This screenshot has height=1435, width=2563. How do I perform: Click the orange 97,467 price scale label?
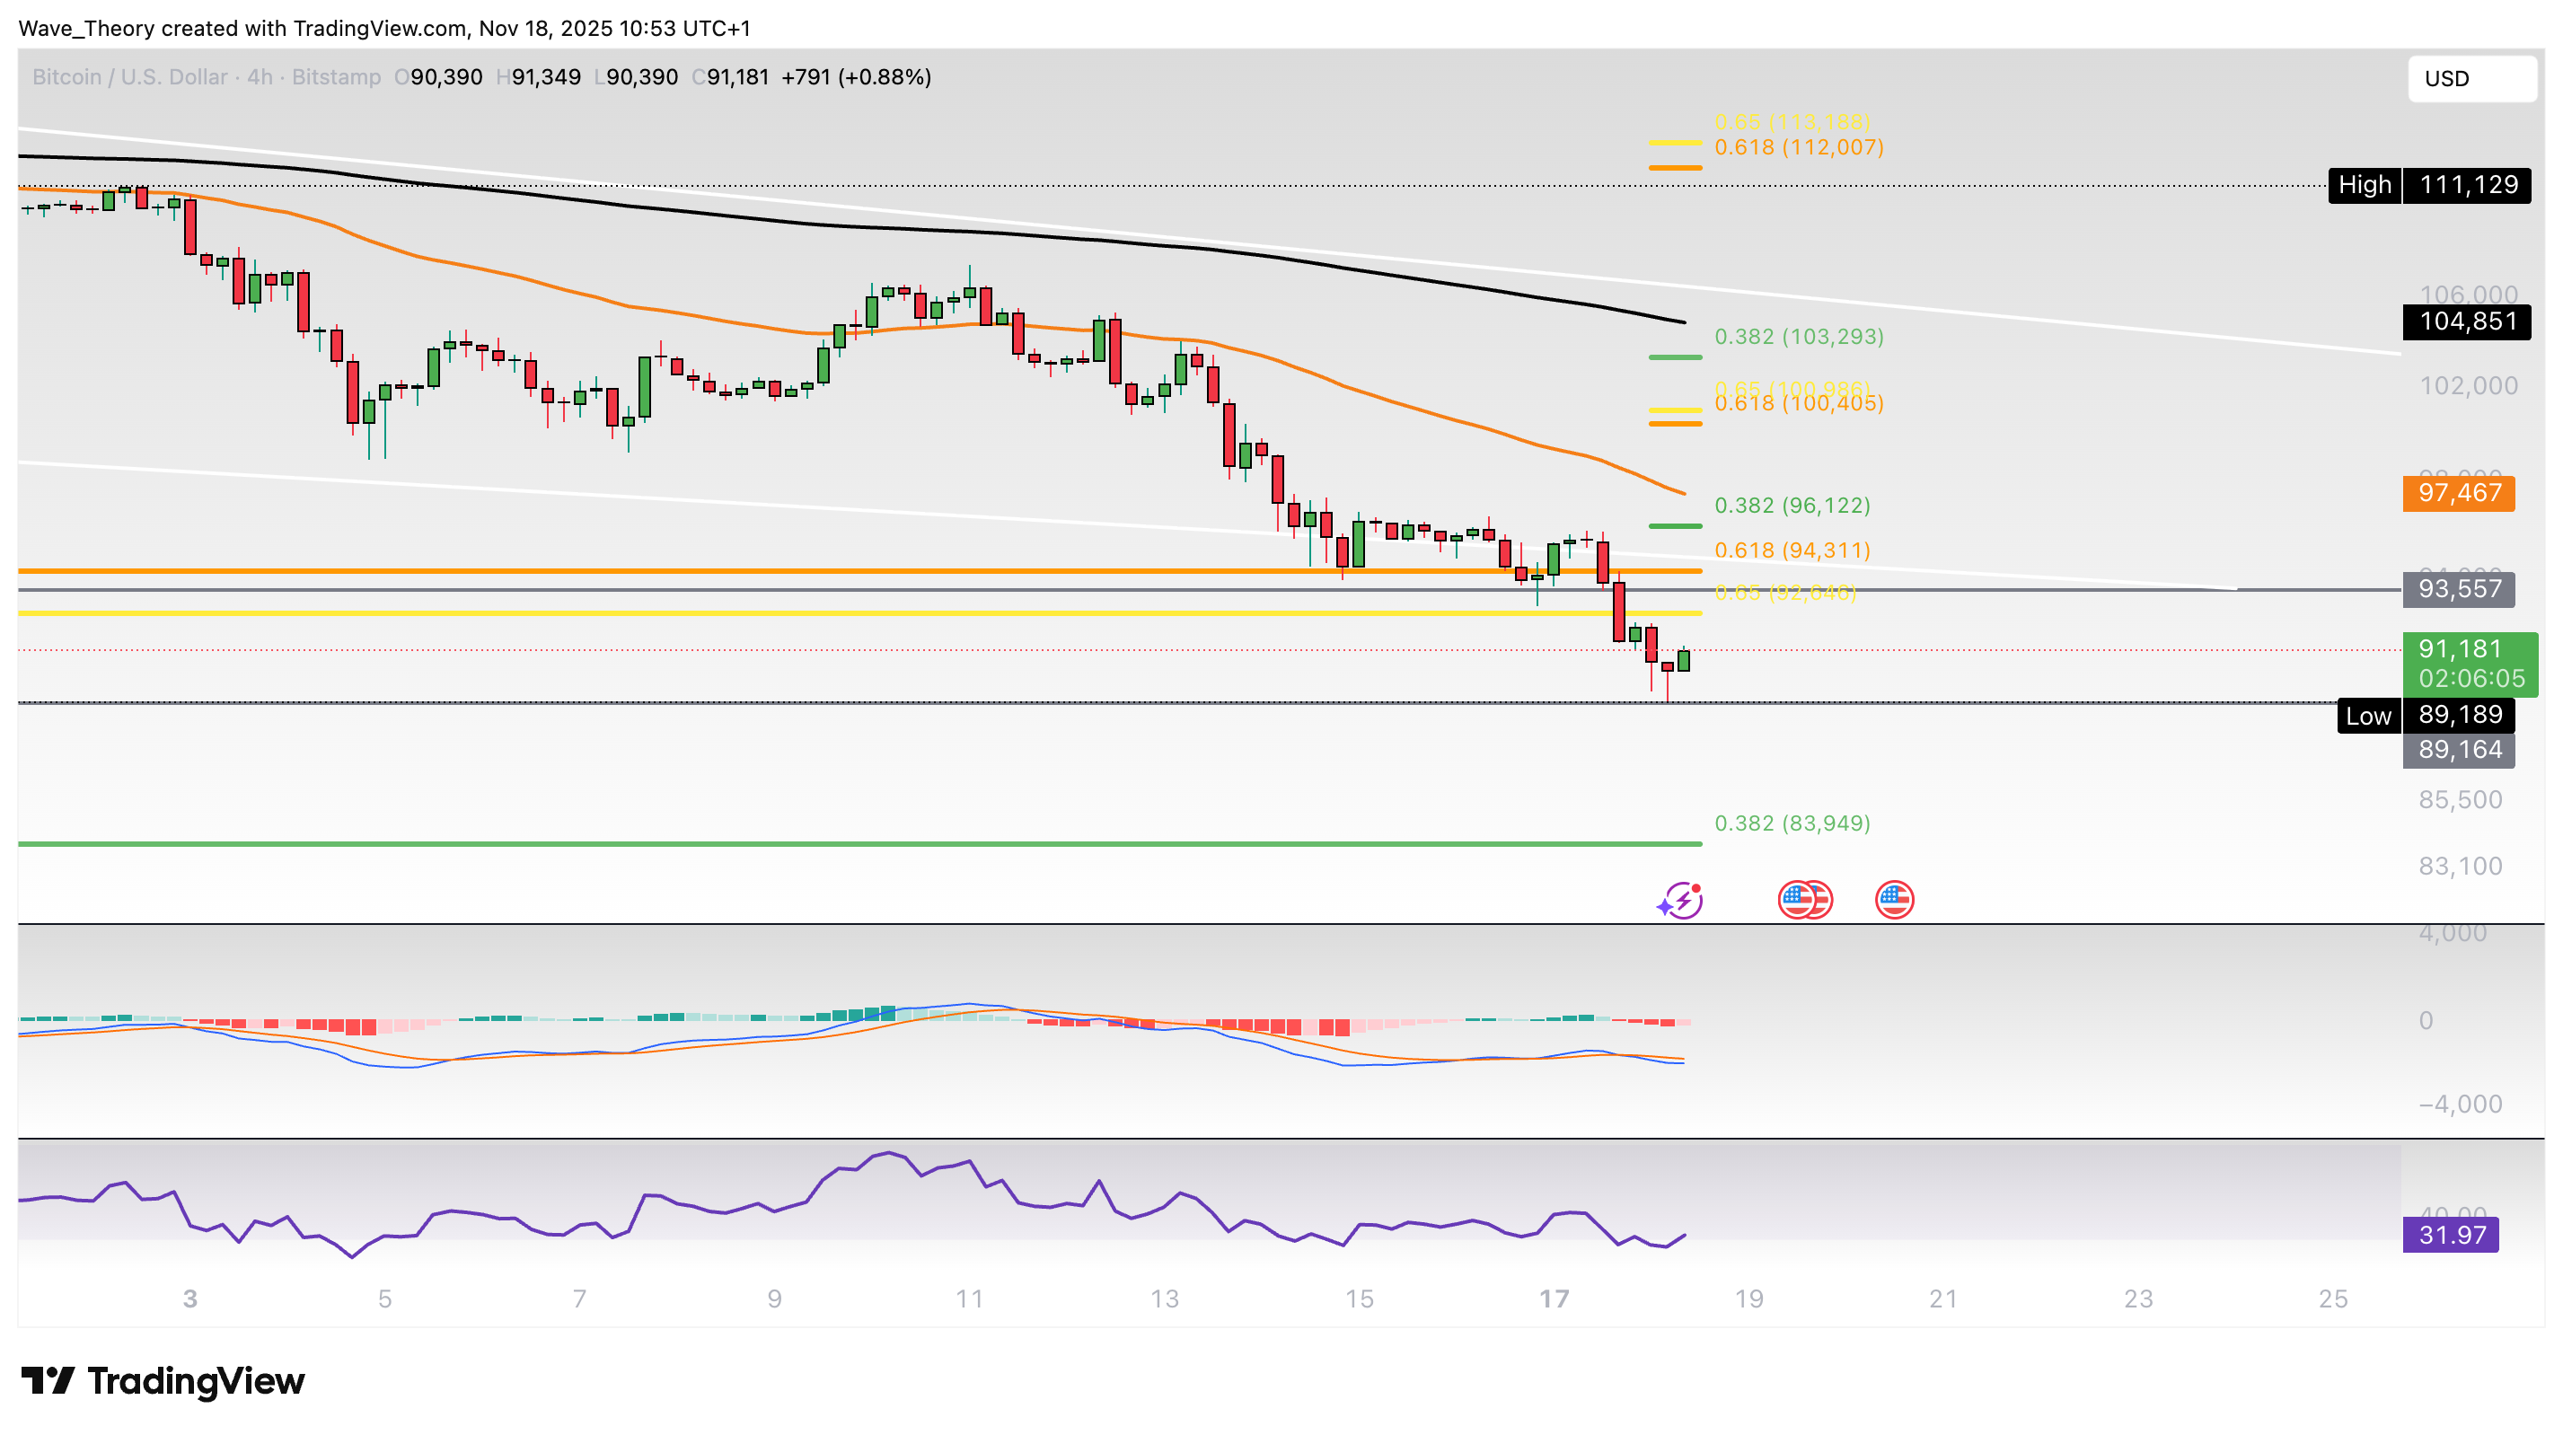[x=2459, y=493]
